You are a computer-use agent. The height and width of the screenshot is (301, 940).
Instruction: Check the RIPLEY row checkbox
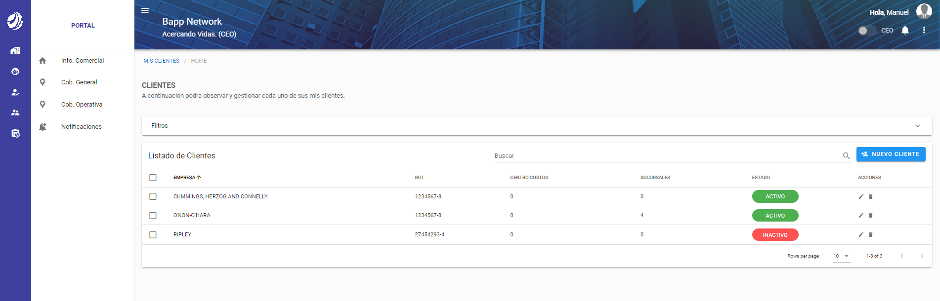[x=153, y=235]
